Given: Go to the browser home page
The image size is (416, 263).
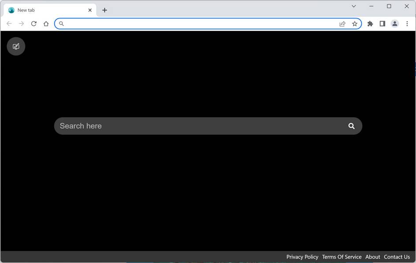Looking at the screenshot, I should click(46, 24).
